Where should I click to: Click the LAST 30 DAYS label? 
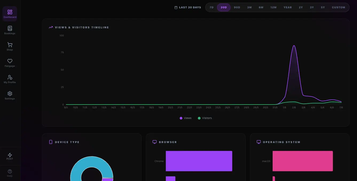coord(190,7)
